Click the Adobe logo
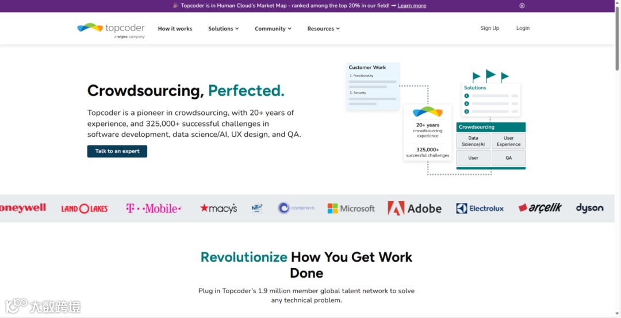Viewport: 621px width, 318px height. pyautogui.click(x=414, y=208)
